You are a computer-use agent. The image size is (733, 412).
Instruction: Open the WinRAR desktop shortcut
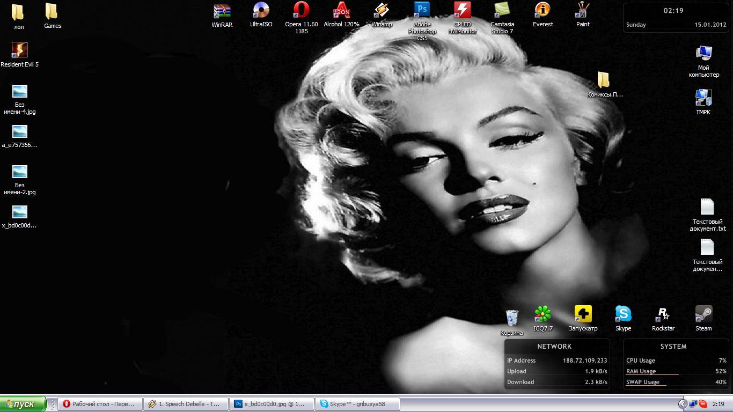[x=222, y=12]
